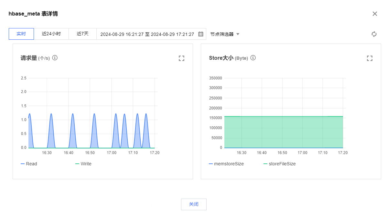The width and height of the screenshot is (387, 218).
Task: Expand the 请求量 chart to fullscreen
Action: click(181, 58)
